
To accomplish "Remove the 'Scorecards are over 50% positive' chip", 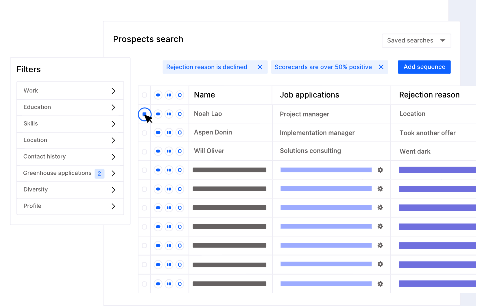I will [381, 67].
